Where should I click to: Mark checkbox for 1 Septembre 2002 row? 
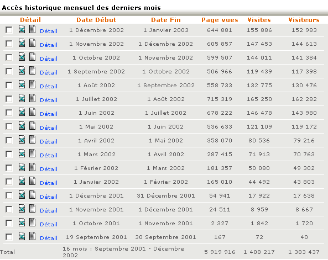pos(9,71)
